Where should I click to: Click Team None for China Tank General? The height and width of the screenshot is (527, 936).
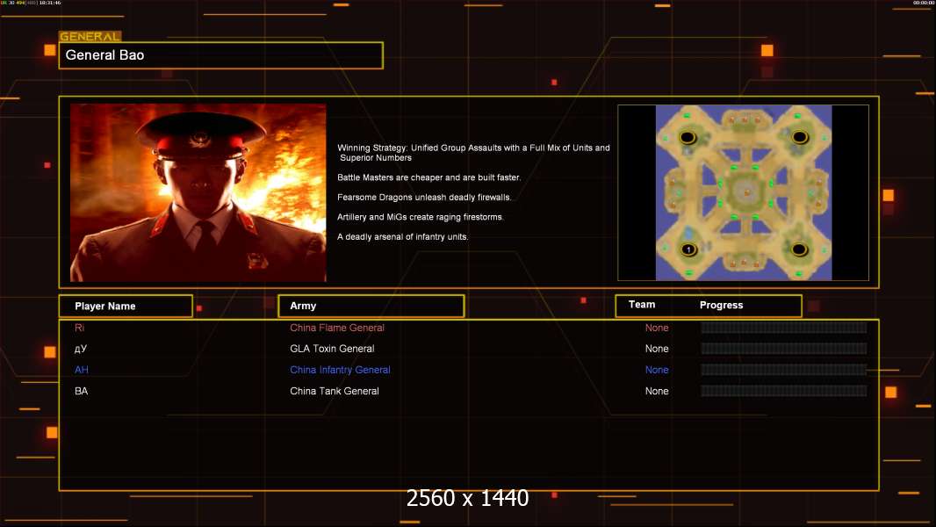pyautogui.click(x=657, y=391)
